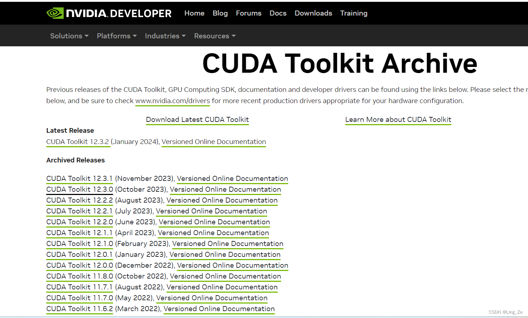The image size is (528, 318).
Task: Open Versioned Online Documentation for March 2022
Action: (x=219, y=309)
